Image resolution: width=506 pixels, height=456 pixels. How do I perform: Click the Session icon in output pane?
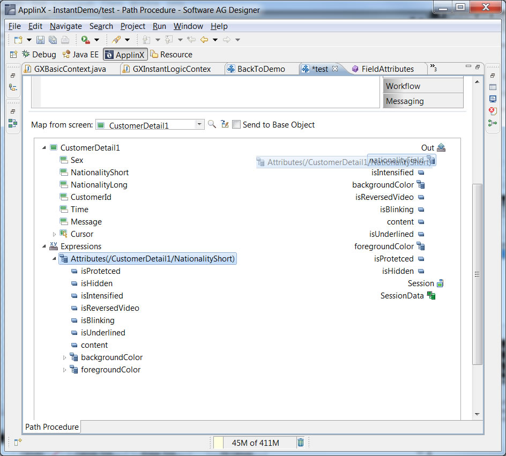tap(440, 283)
